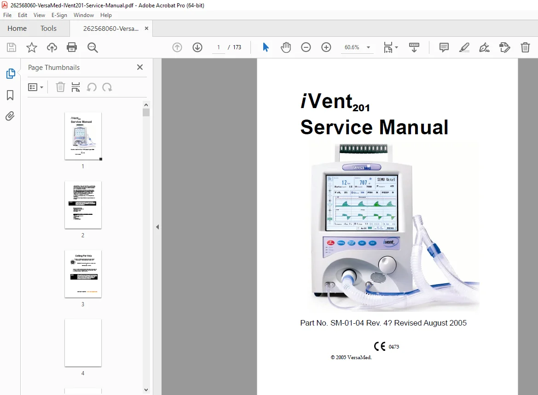Open the Edit menu
The image size is (538, 395).
point(22,15)
